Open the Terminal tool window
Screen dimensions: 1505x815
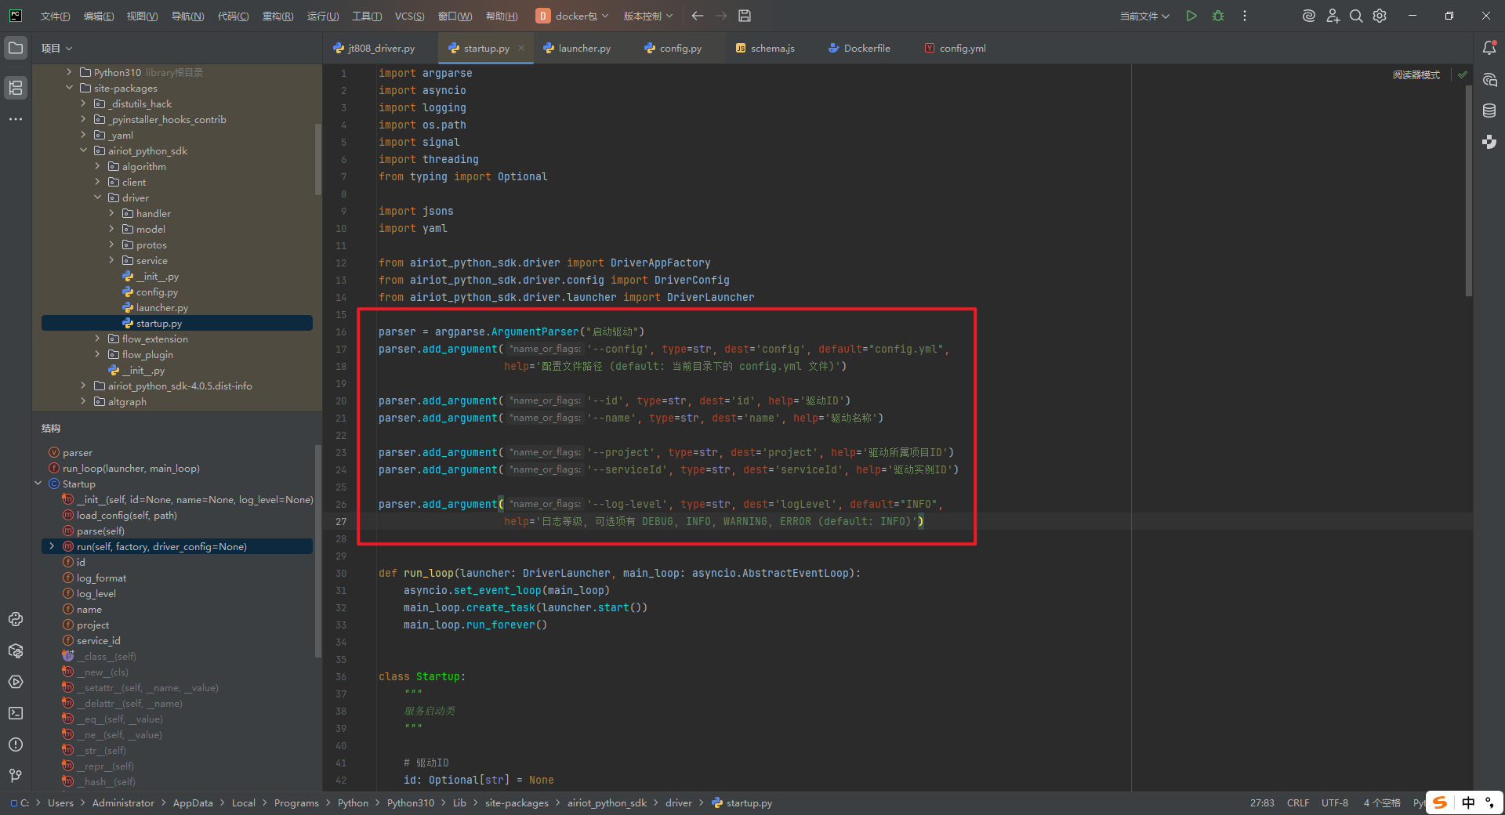tap(16, 713)
